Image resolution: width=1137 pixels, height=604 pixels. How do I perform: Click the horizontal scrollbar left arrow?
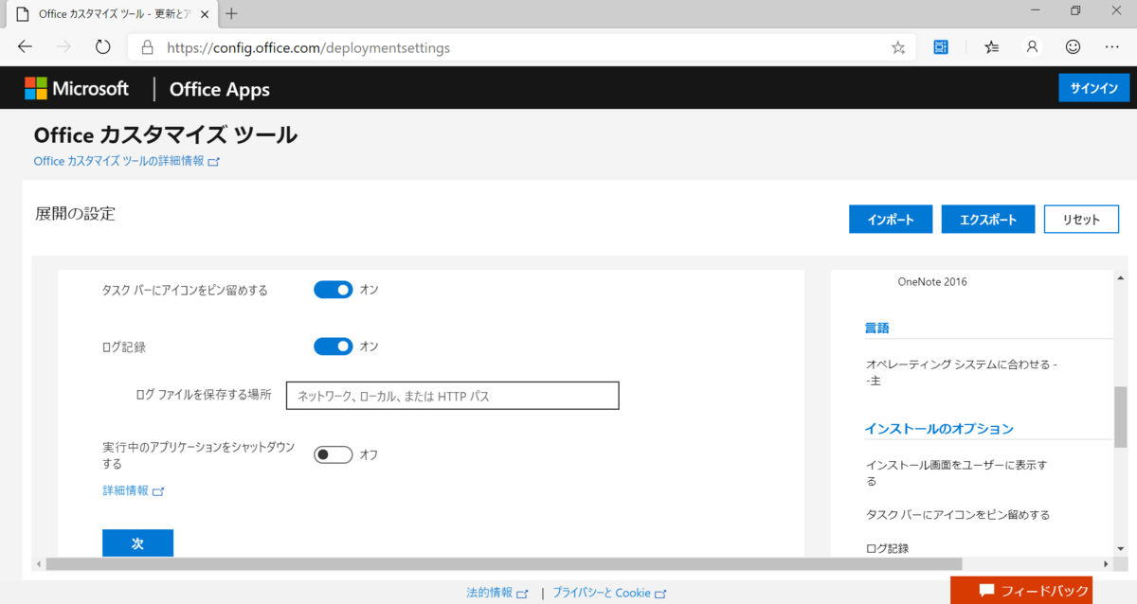pyautogui.click(x=38, y=564)
